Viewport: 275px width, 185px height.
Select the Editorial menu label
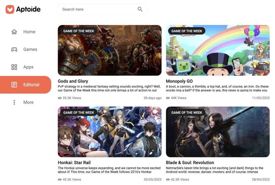(x=31, y=85)
